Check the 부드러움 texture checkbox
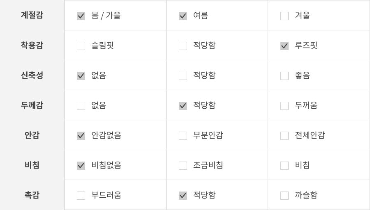This screenshot has height=210, width=370. click(x=81, y=196)
